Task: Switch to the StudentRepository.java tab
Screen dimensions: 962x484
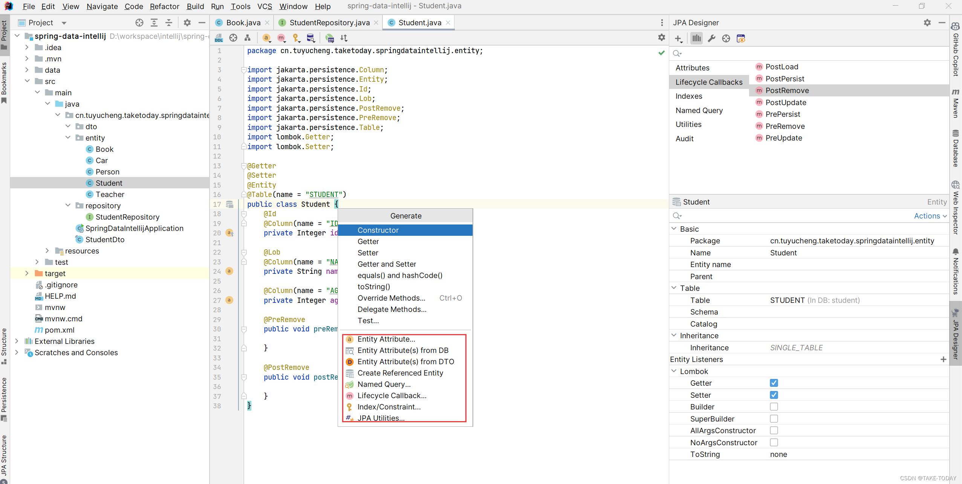Action: 329,23
